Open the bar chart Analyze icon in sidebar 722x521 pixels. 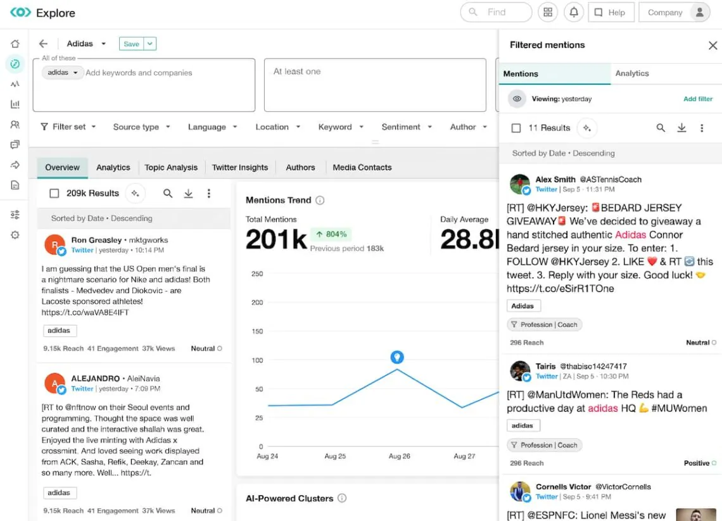coord(15,104)
